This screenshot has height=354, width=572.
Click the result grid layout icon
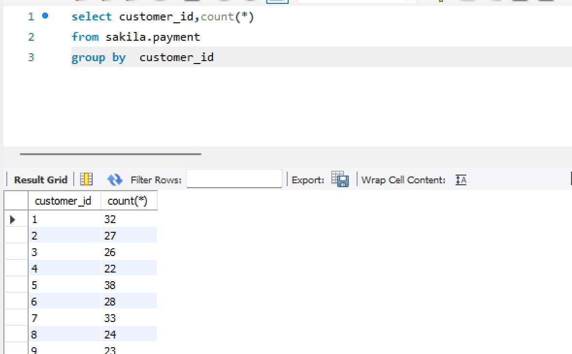tap(86, 179)
